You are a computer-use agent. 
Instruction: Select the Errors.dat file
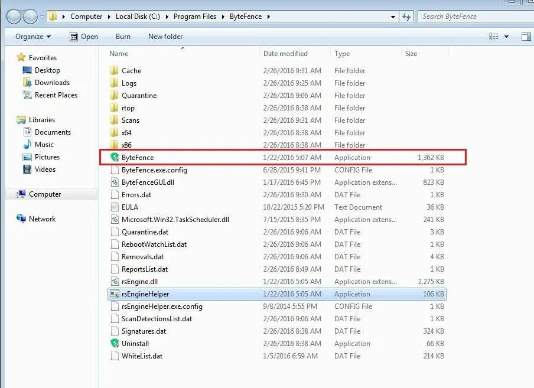(277, 195)
